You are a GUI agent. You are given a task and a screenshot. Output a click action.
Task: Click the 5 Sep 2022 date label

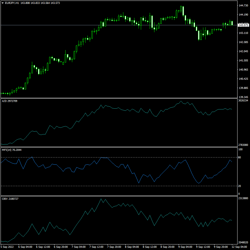click(7, 247)
